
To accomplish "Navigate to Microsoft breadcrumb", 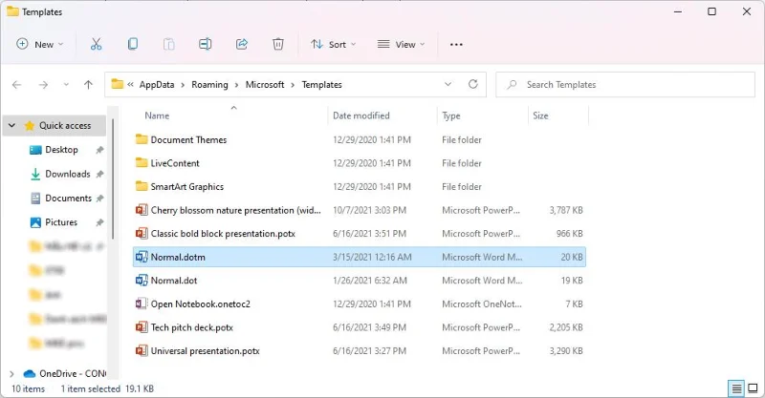I will [x=265, y=84].
